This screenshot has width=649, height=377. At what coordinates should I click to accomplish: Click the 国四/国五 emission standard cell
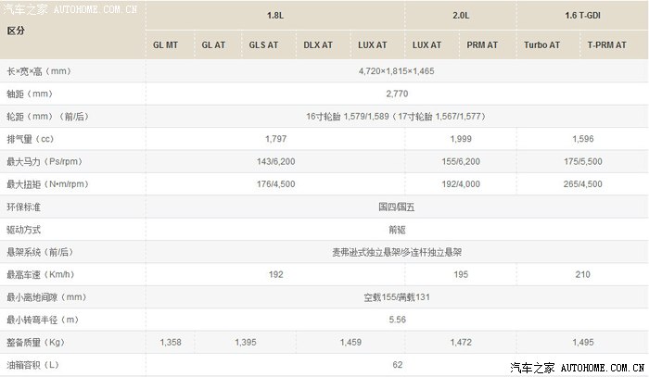[397, 207]
